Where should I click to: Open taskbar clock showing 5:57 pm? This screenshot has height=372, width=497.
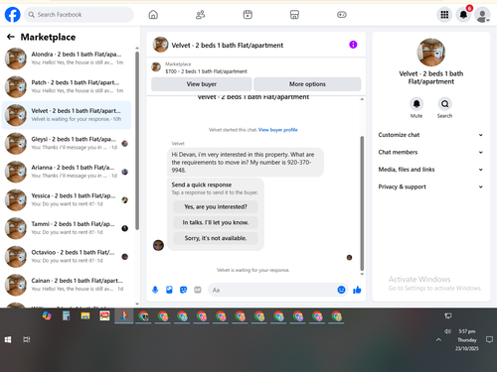[x=467, y=339]
